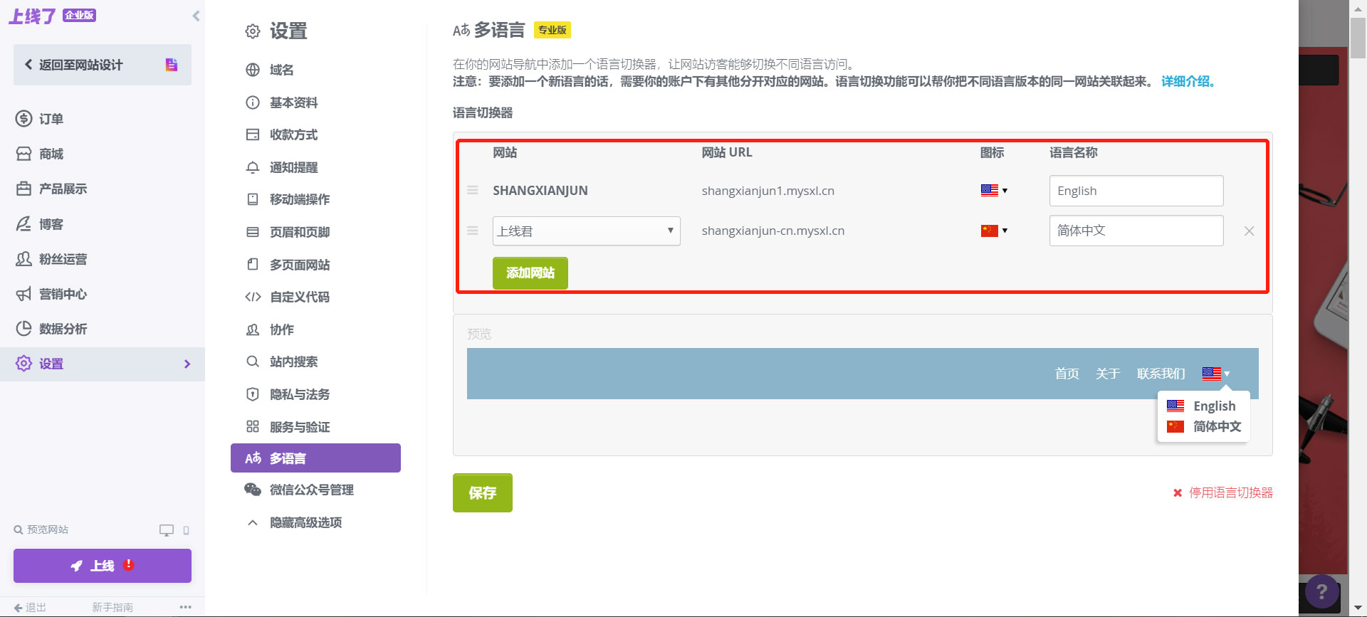This screenshot has width=1367, height=617.
Task: Remove the 上线君 row with X
Action: click(1249, 231)
